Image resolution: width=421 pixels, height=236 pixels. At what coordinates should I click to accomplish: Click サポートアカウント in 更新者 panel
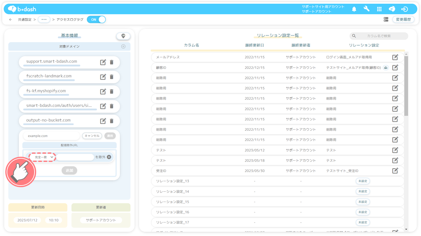101,220
